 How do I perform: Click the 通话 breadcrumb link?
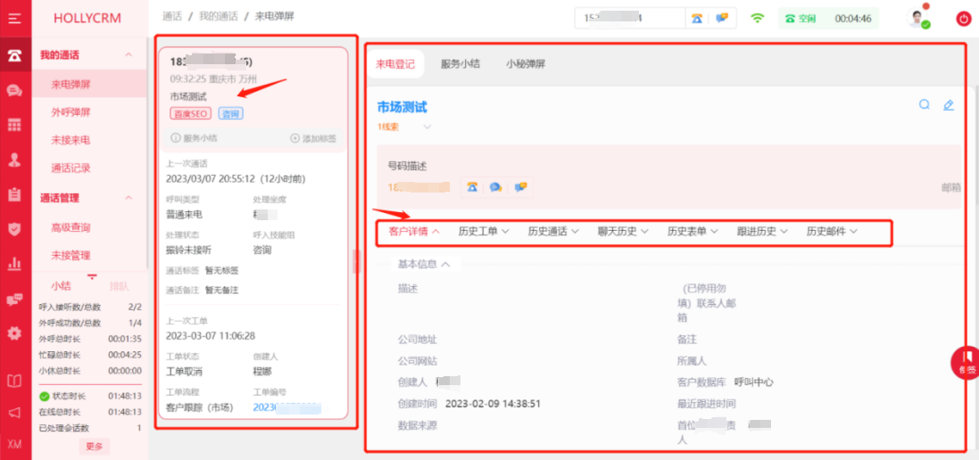click(171, 17)
